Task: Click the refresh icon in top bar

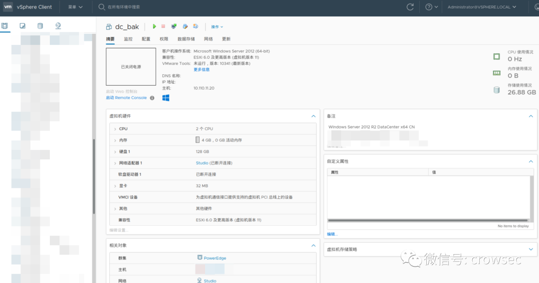Action: [410, 7]
